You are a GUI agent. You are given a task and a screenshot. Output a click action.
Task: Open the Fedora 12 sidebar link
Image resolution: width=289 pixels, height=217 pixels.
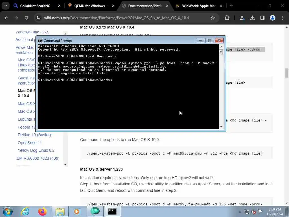coord(27,127)
